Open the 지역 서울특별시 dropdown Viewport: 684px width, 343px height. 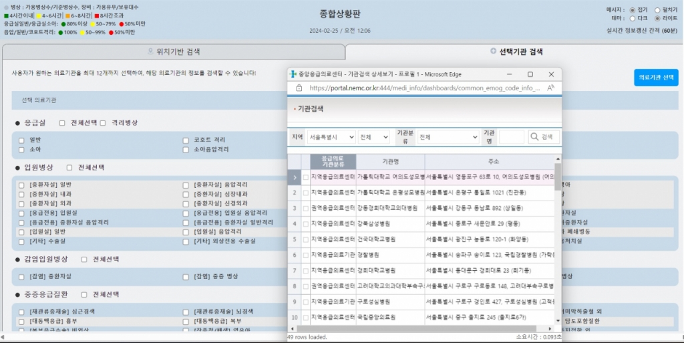point(331,137)
